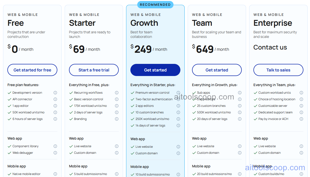Screen dimensions: 310x177
Task: Open tooltip for Dedicated support team
Action: pos(301,112)
